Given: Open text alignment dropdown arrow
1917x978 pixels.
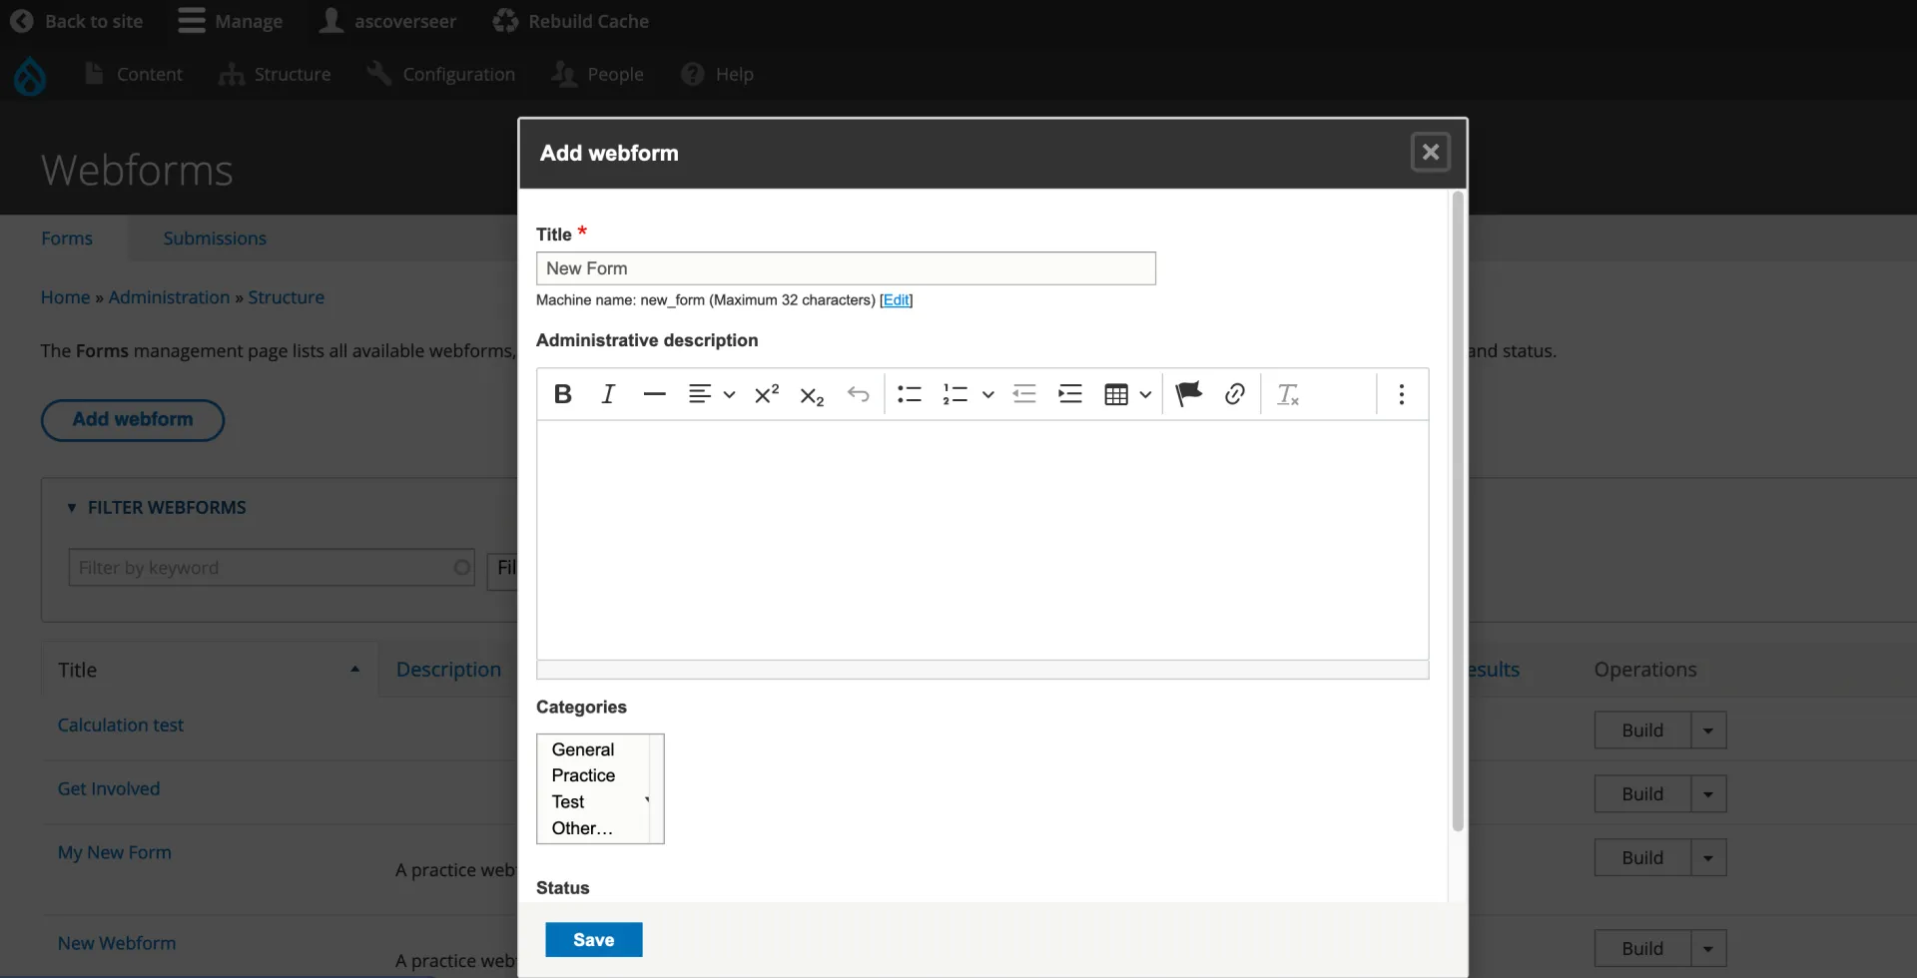Looking at the screenshot, I should coord(730,394).
